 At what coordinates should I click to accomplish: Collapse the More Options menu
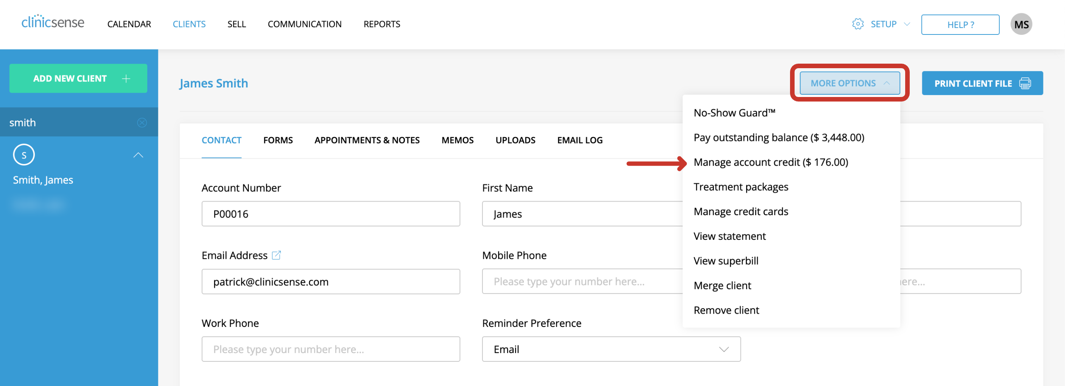point(849,83)
